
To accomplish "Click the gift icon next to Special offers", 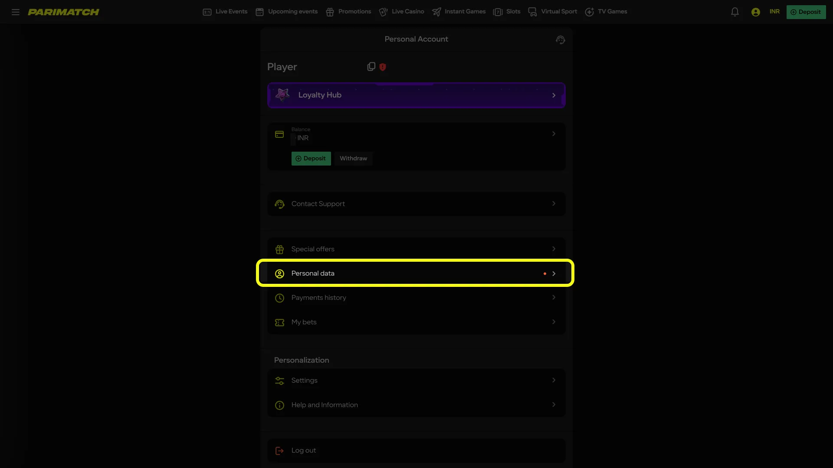I will [280, 249].
